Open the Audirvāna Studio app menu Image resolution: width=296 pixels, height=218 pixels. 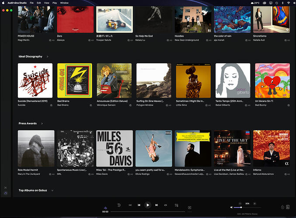coord(17,3)
